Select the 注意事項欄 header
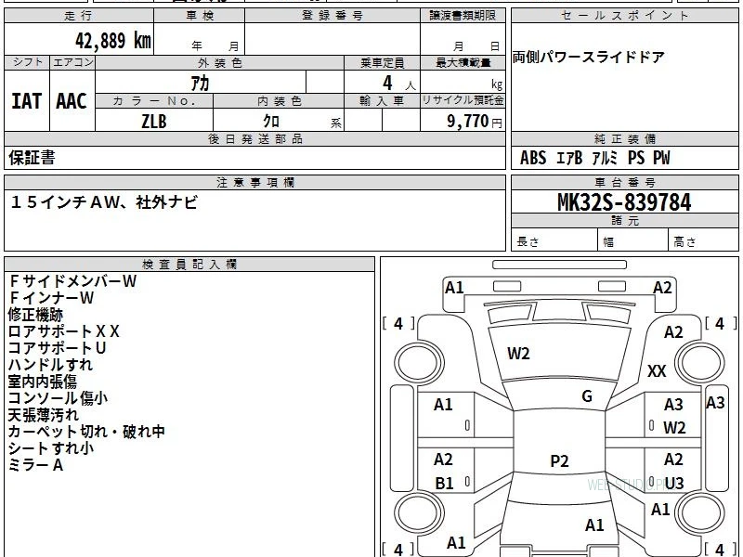The width and height of the screenshot is (743, 557). coord(254,182)
